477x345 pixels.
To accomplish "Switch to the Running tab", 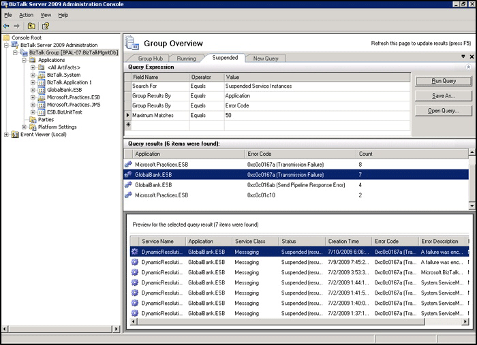I will pos(186,59).
